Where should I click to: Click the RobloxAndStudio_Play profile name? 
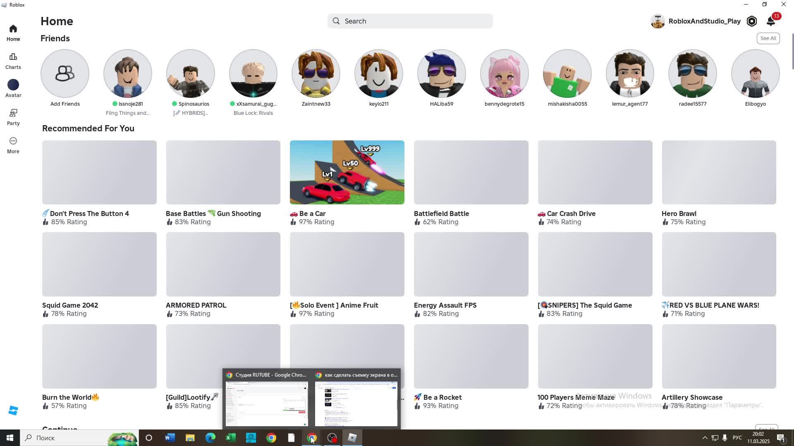tap(704, 21)
